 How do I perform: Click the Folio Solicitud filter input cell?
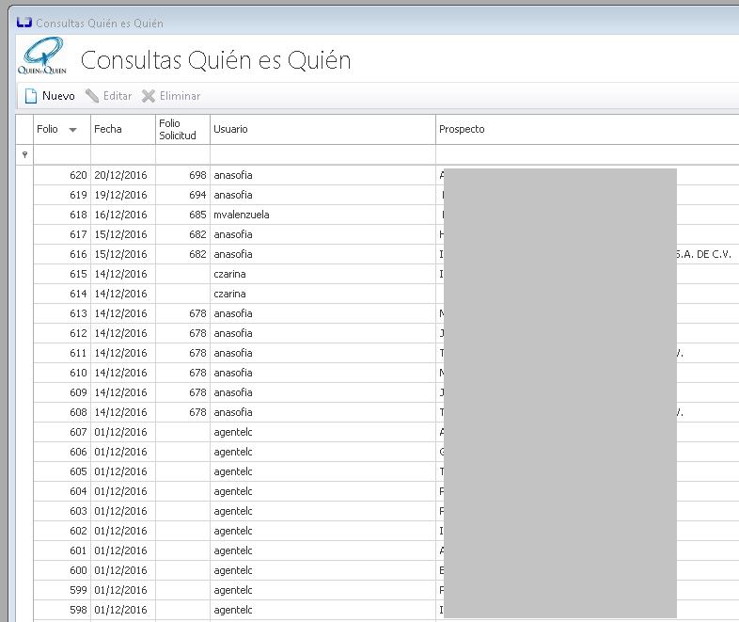tap(182, 154)
